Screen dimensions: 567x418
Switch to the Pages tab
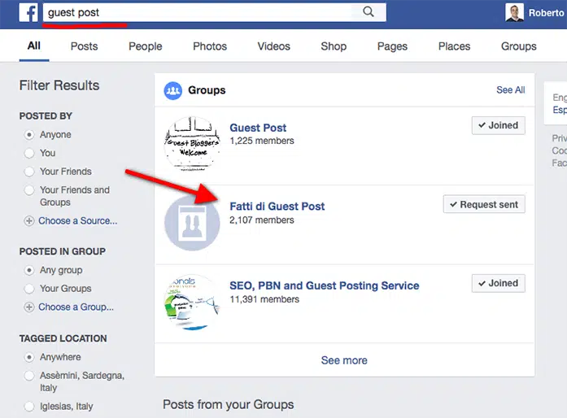click(x=392, y=46)
